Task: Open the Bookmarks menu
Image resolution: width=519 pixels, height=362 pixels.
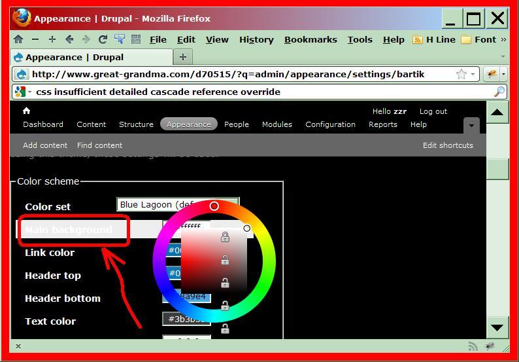Action: tap(310, 39)
